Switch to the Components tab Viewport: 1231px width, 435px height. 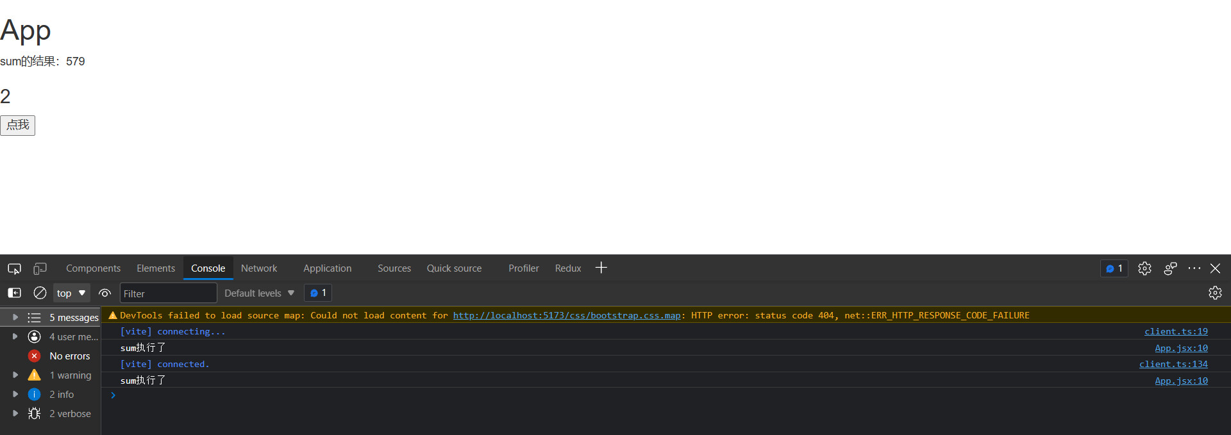click(93, 268)
